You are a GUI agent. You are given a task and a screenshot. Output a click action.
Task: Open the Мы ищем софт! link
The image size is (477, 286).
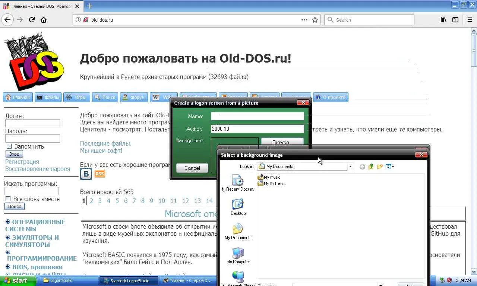pyautogui.click(x=101, y=150)
